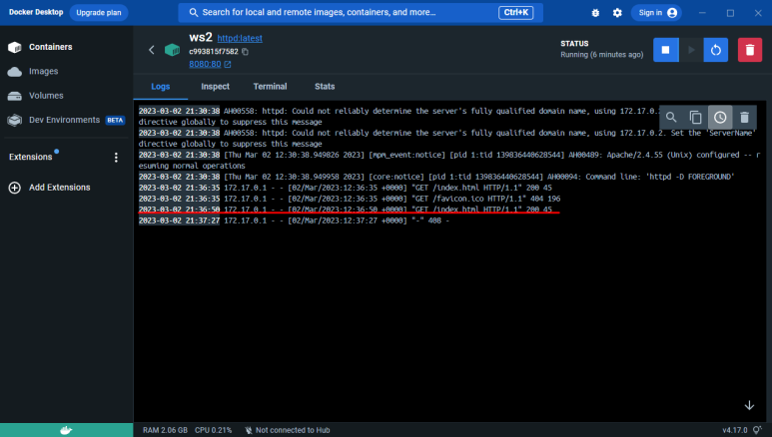Screen dimensions: 772x437
Task: Open the Images section
Action: pyautogui.click(x=43, y=72)
